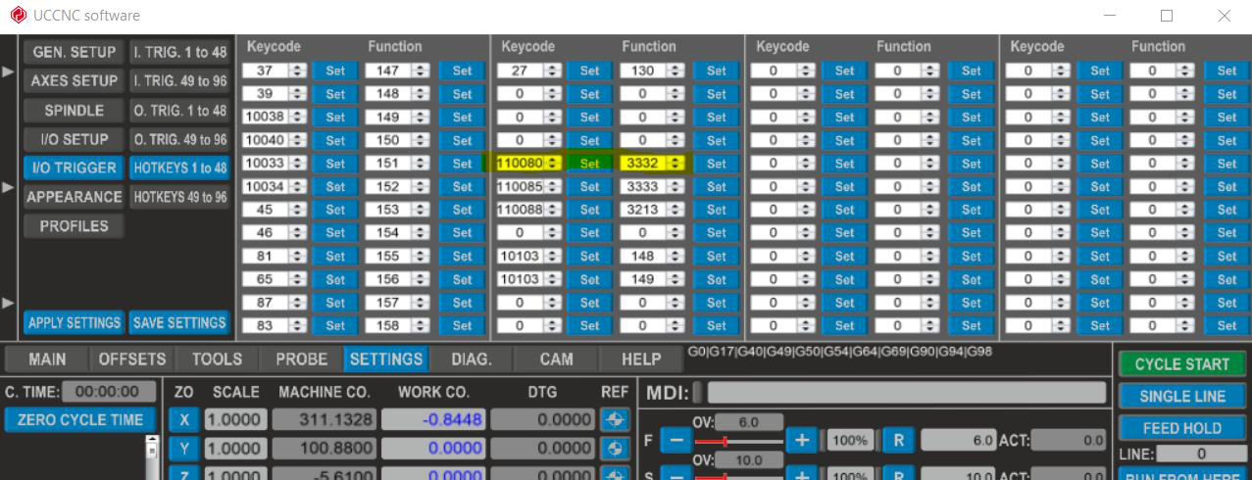The width and height of the screenshot is (1252, 480).
Task: Click the C. TIME 00:00:00 display
Action: (109, 391)
